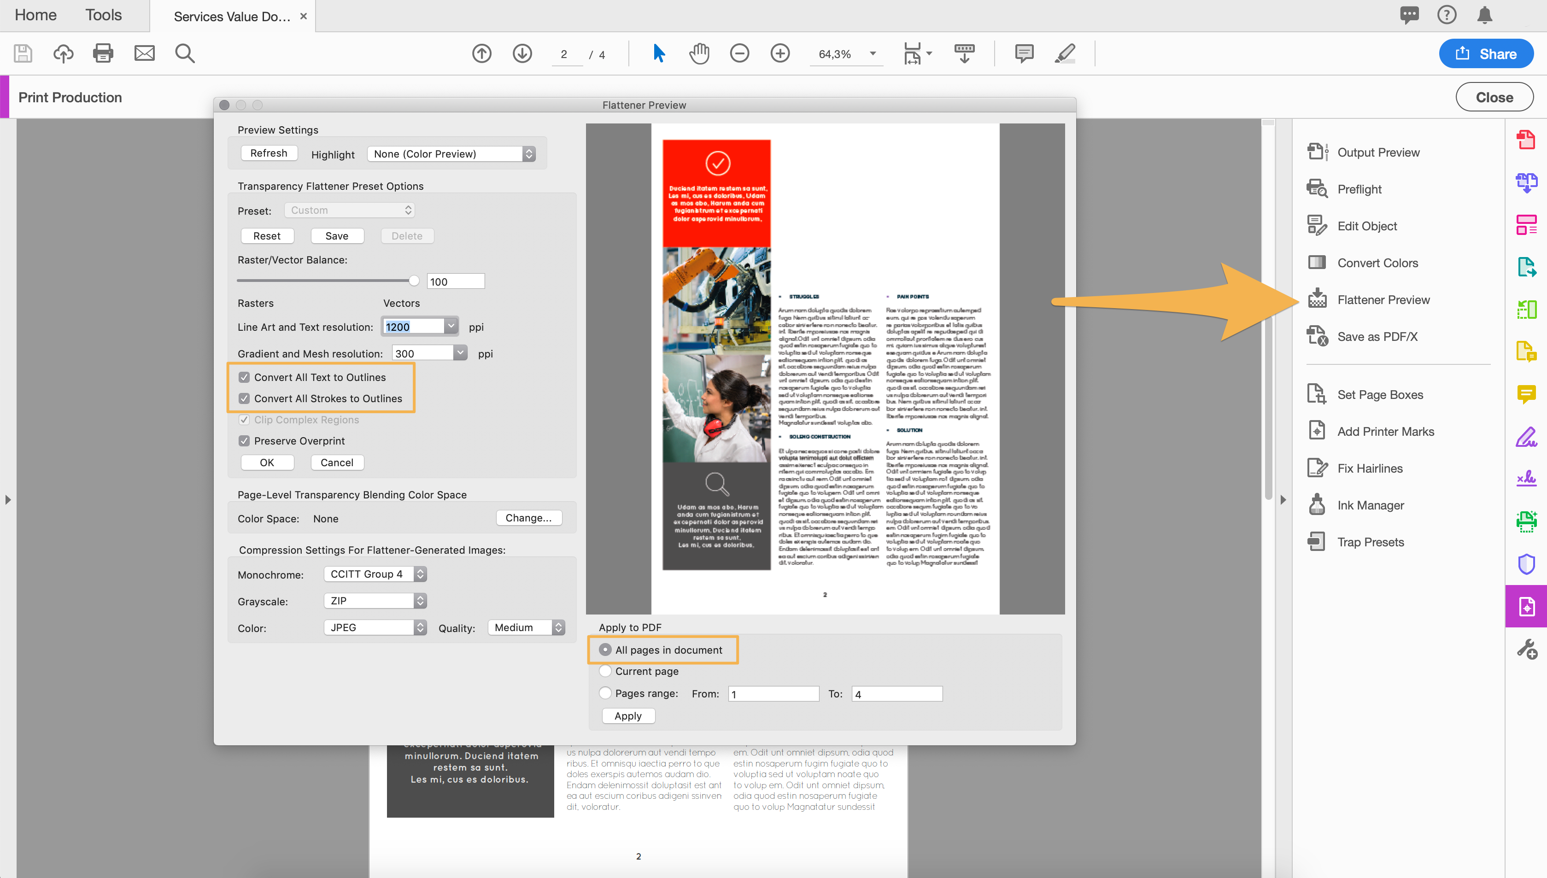1547x878 pixels.
Task: Open notifications bell icon
Action: pos(1485,15)
